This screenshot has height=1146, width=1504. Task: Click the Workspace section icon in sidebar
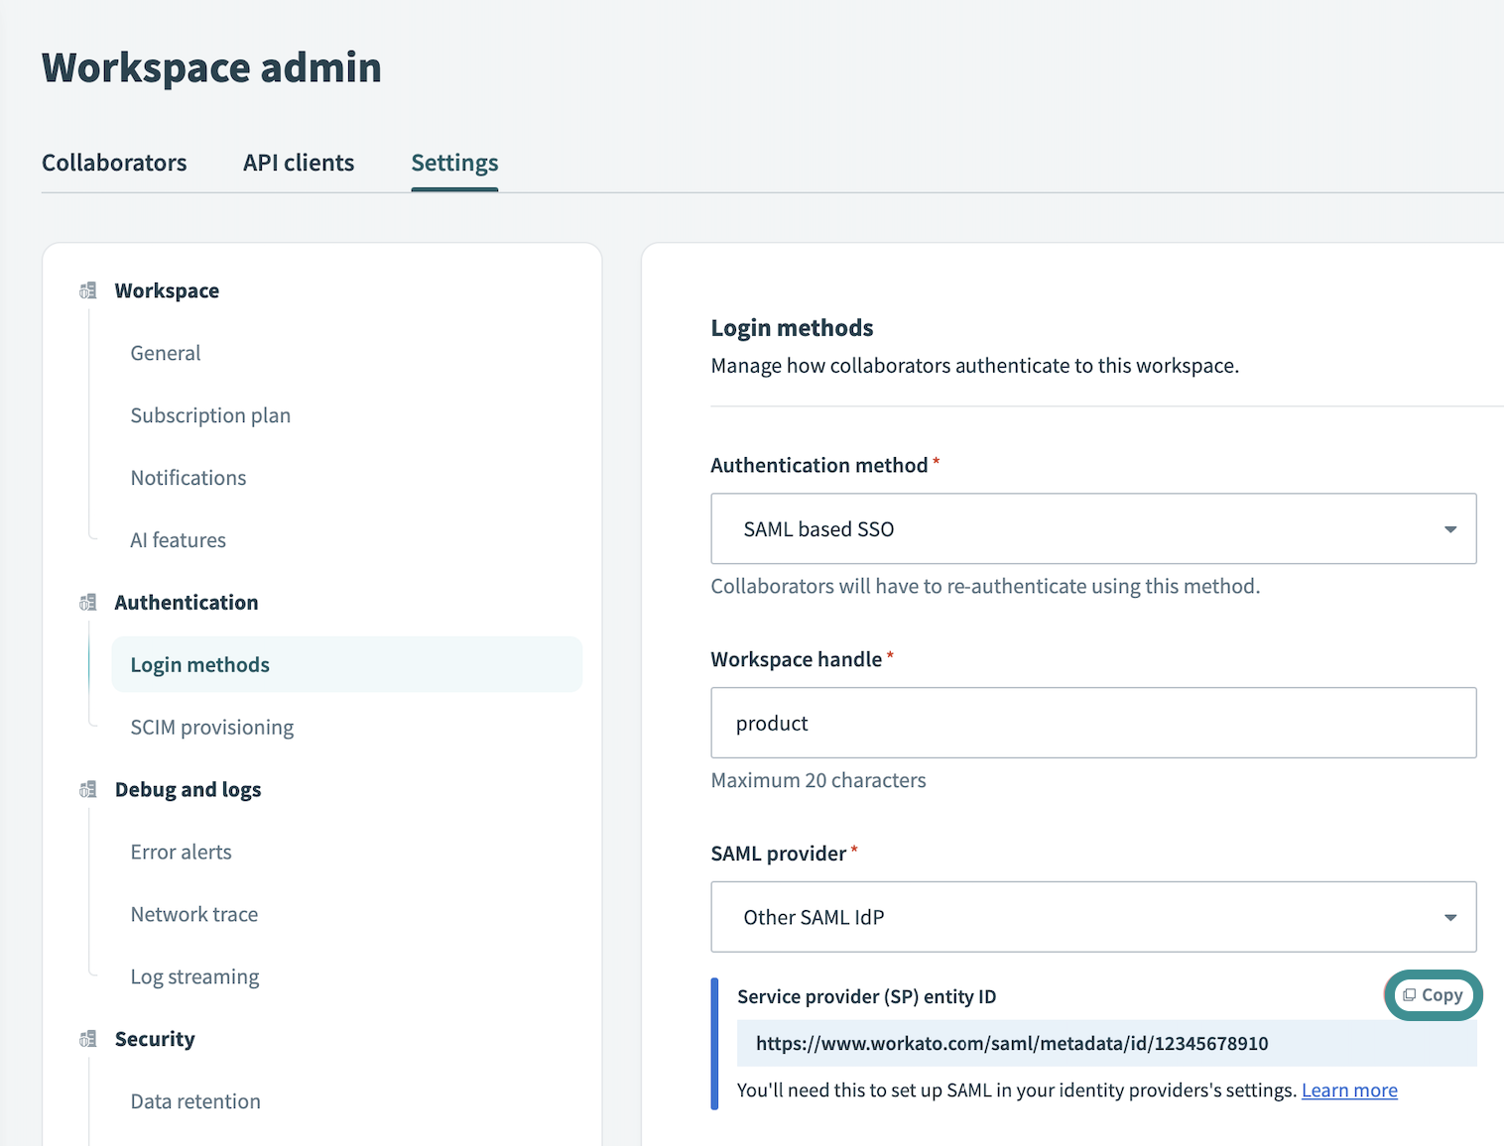click(x=87, y=289)
